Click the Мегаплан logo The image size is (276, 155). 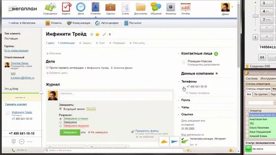click(22, 8)
